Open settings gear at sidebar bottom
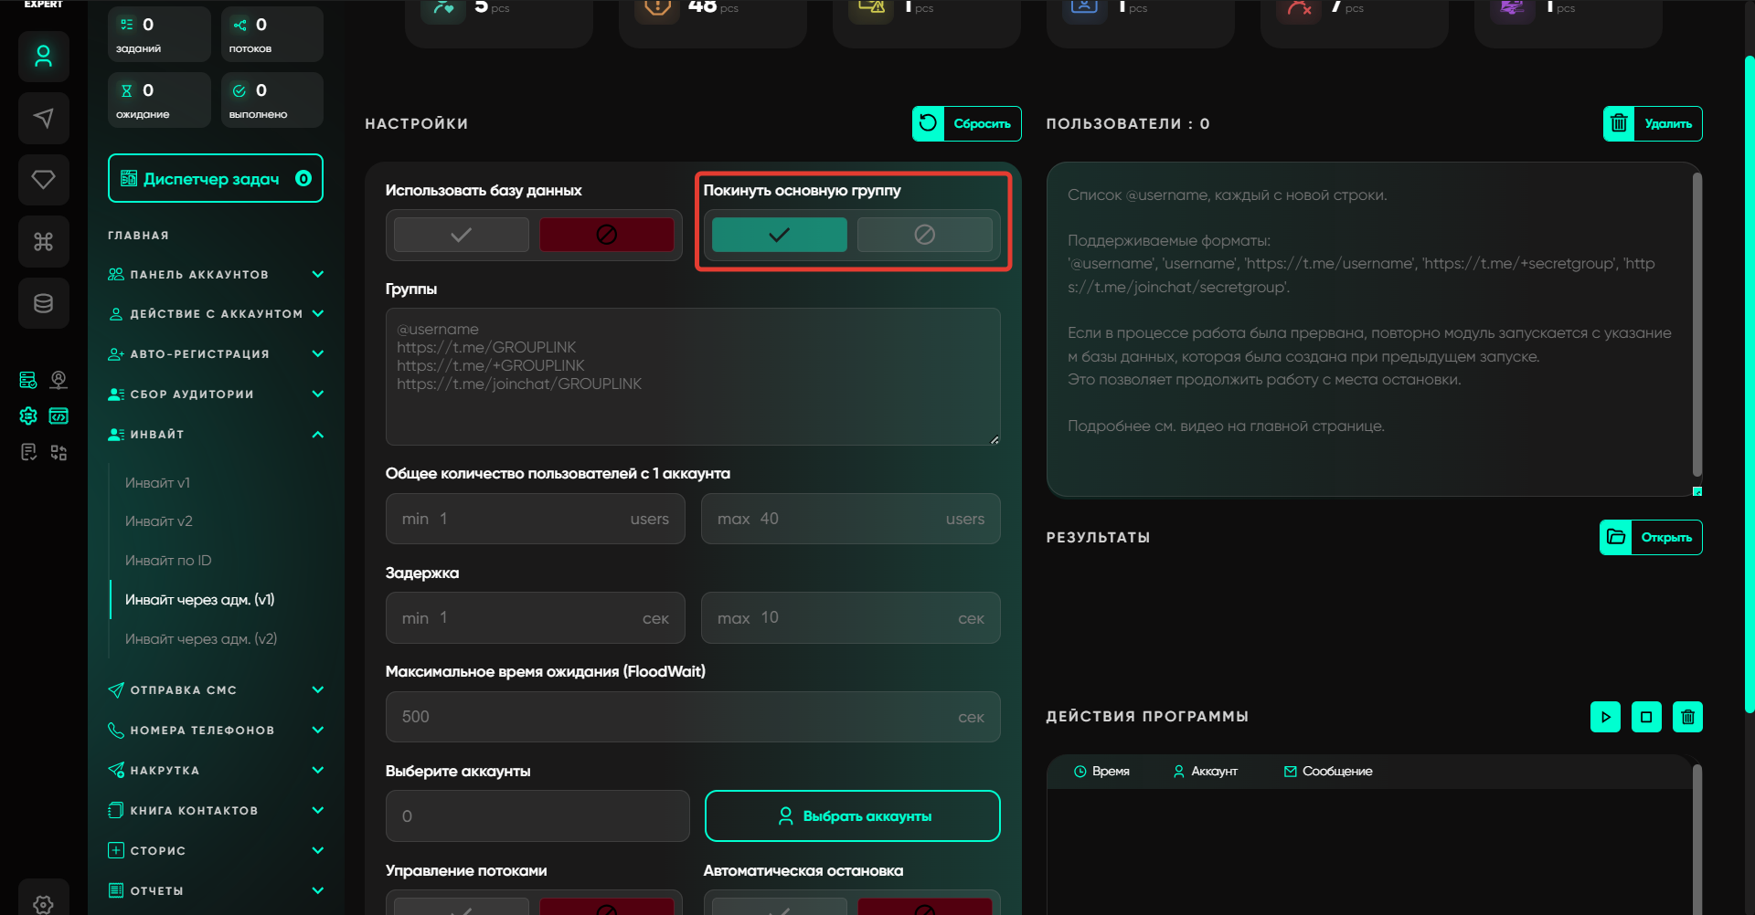This screenshot has height=915, width=1755. (43, 903)
